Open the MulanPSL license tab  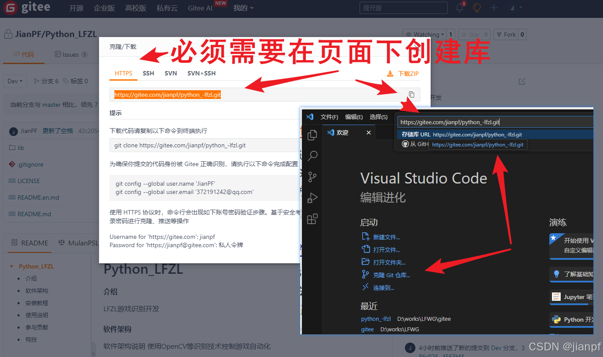pos(79,243)
